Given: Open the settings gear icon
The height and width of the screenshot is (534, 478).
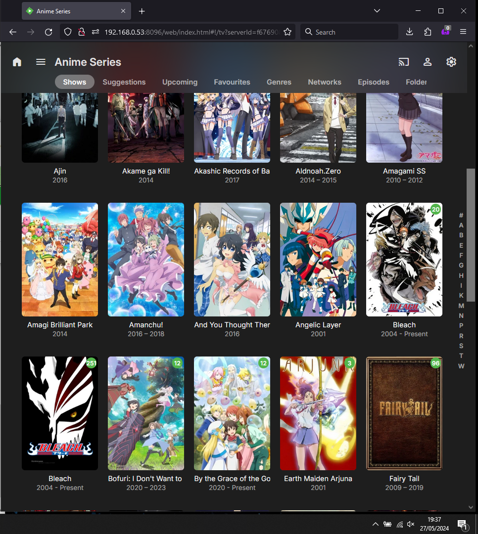Looking at the screenshot, I should click(x=451, y=62).
